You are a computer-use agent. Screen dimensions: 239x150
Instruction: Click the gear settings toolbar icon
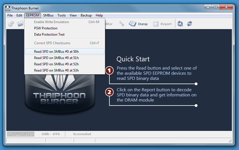pos(11,24)
